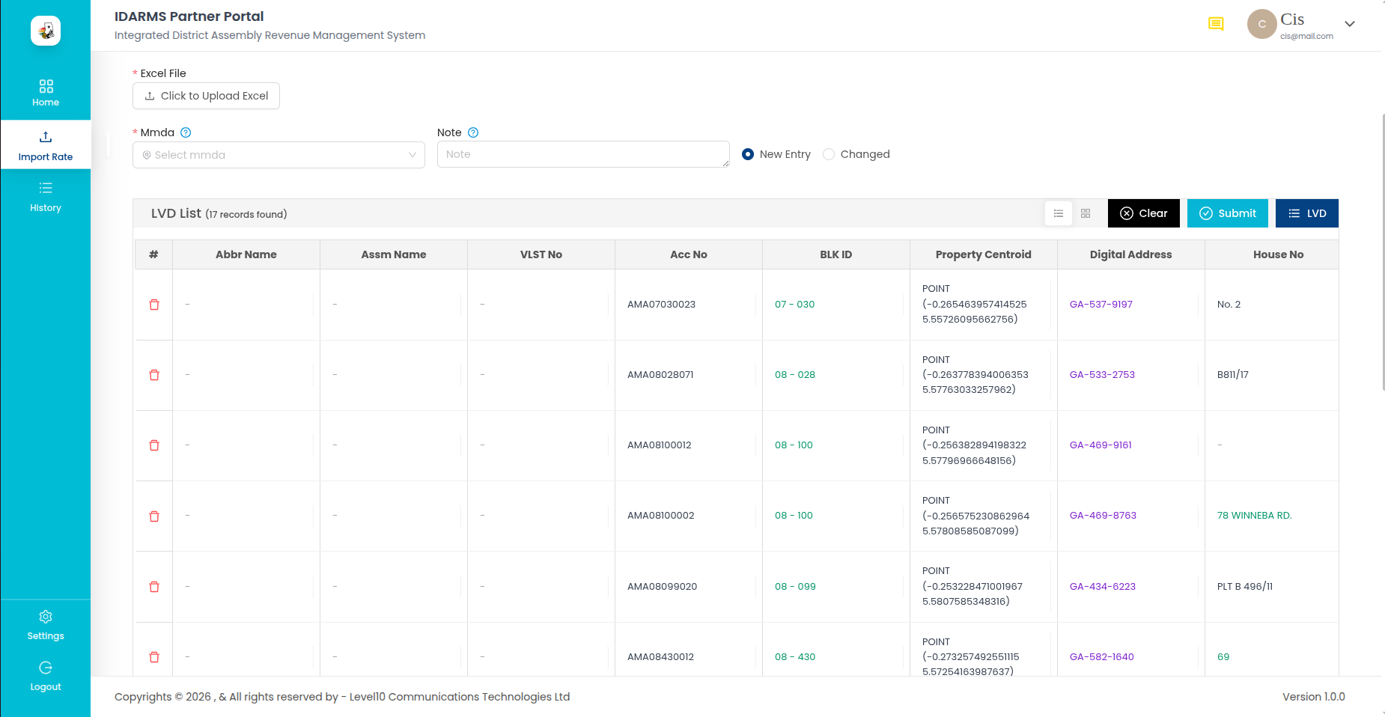Open Settings in the sidebar
Viewport: 1385px width, 717px height.
tap(46, 626)
